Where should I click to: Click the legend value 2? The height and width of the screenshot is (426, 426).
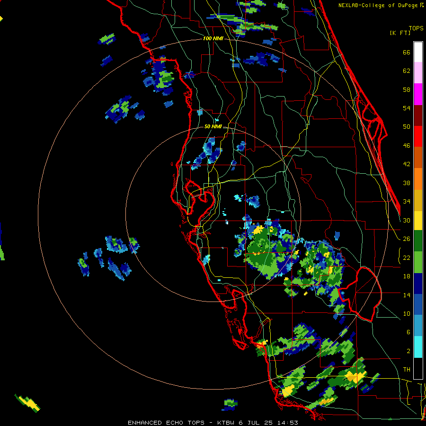tap(408, 351)
